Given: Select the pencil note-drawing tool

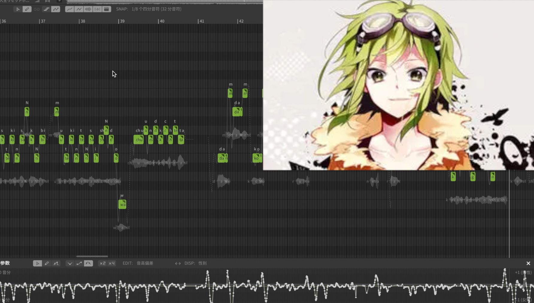Looking at the screenshot, I should pyautogui.click(x=27, y=9).
